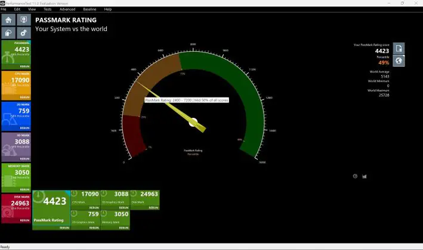Click 'Your System vs the world' subtitle
The image size is (423, 250).
pyautogui.click(x=71, y=29)
